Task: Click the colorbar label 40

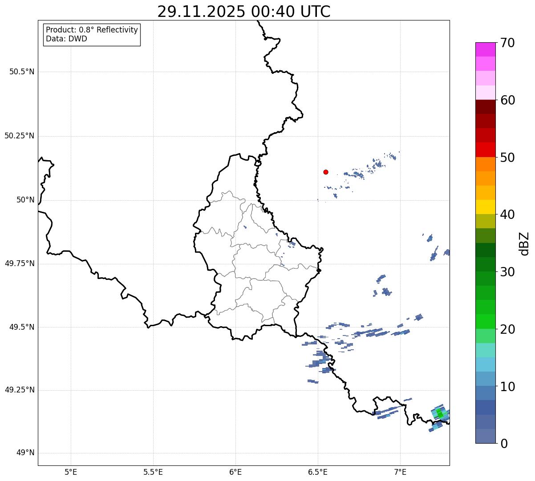Action: point(508,214)
